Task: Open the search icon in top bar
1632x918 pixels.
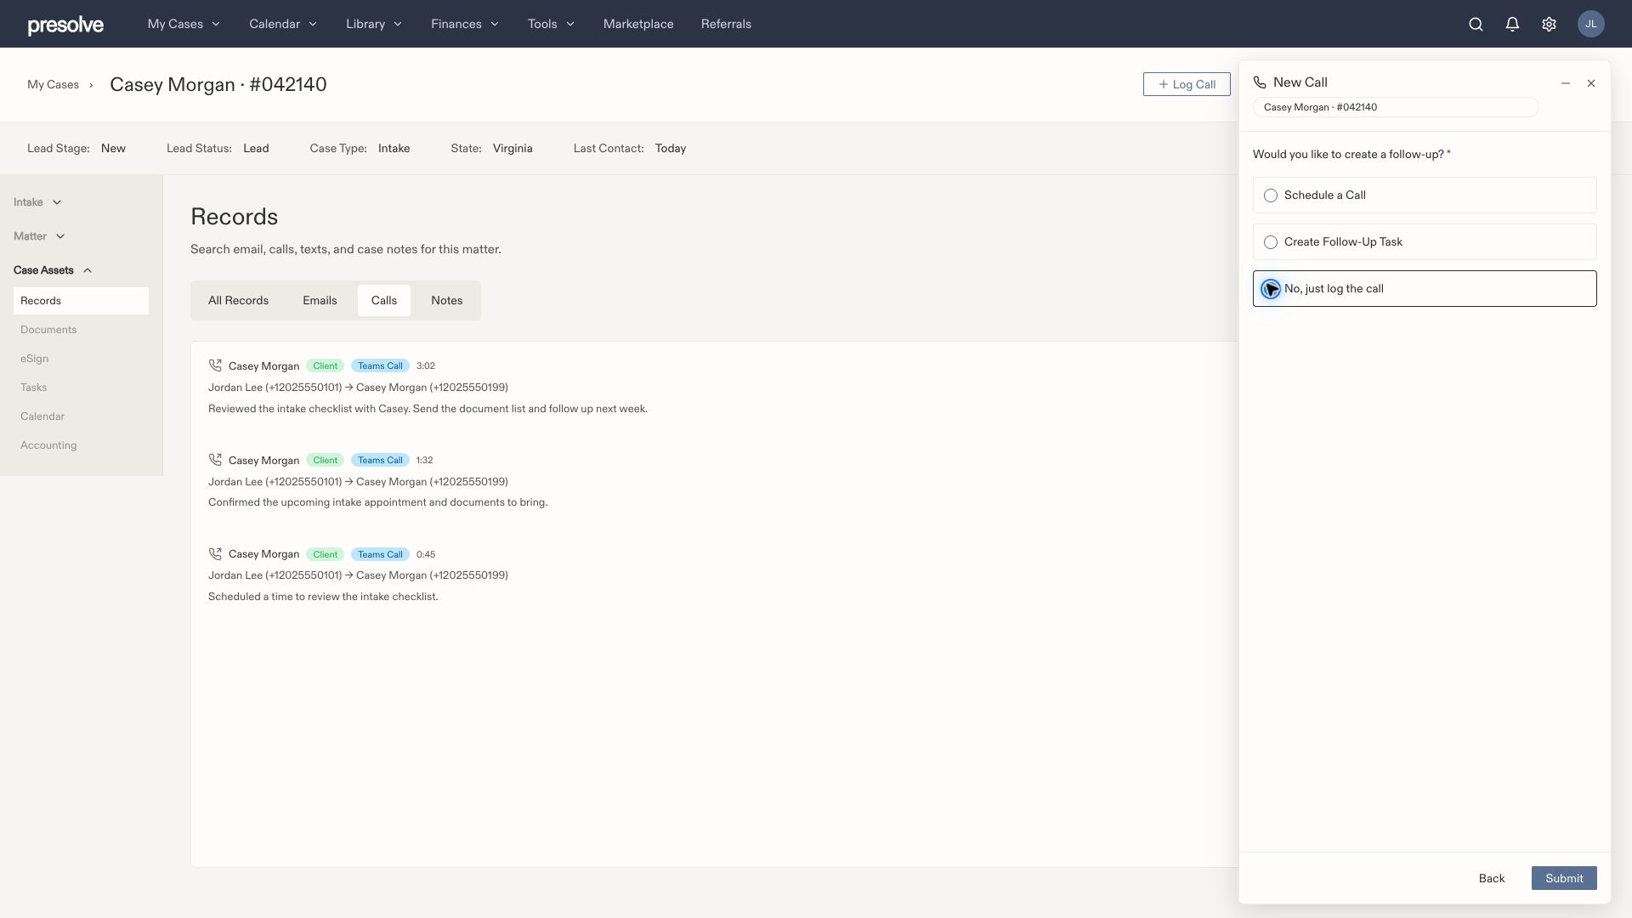Action: tap(1476, 24)
